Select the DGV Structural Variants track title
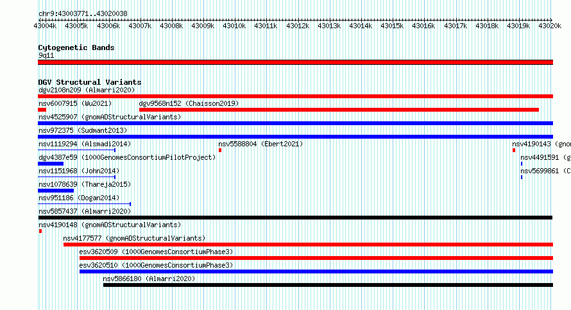The height and width of the screenshot is (310, 571). tap(90, 82)
